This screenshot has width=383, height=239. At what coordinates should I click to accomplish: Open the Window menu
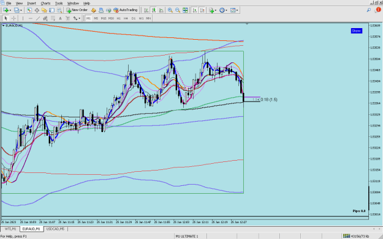(x=73, y=3)
